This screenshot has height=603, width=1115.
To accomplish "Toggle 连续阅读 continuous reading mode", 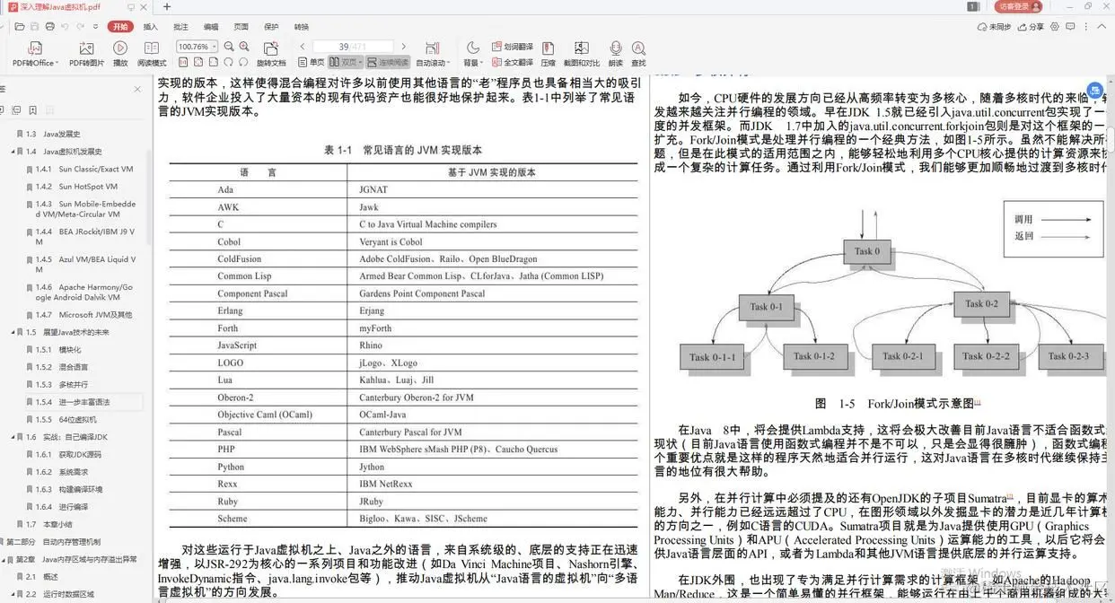I will (x=387, y=62).
